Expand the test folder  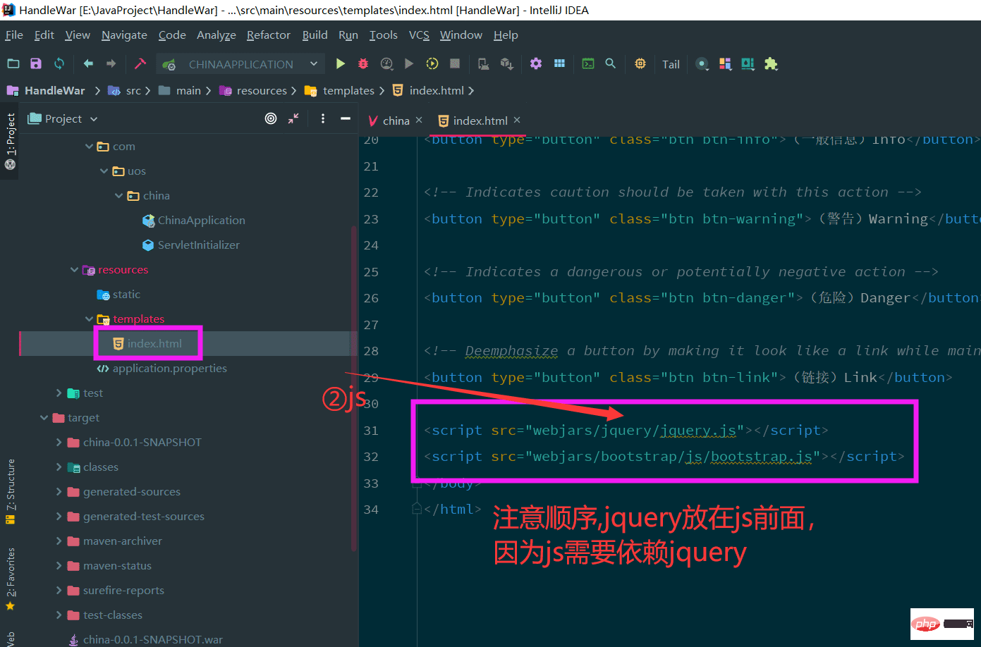(x=59, y=393)
